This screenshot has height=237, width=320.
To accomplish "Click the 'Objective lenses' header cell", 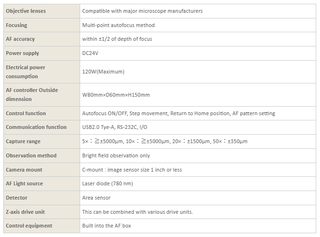I will (26, 11).
